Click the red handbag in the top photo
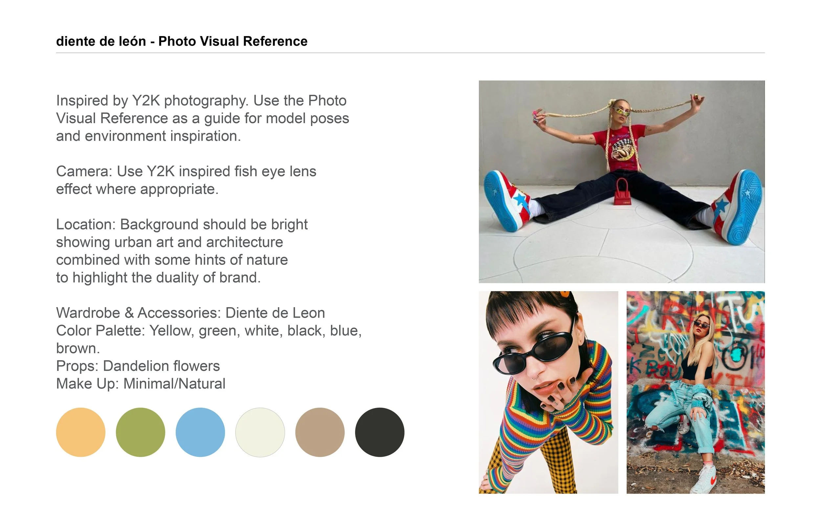 (622, 192)
